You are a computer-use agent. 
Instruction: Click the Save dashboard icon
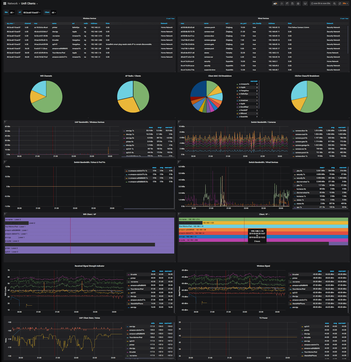click(x=293, y=4)
